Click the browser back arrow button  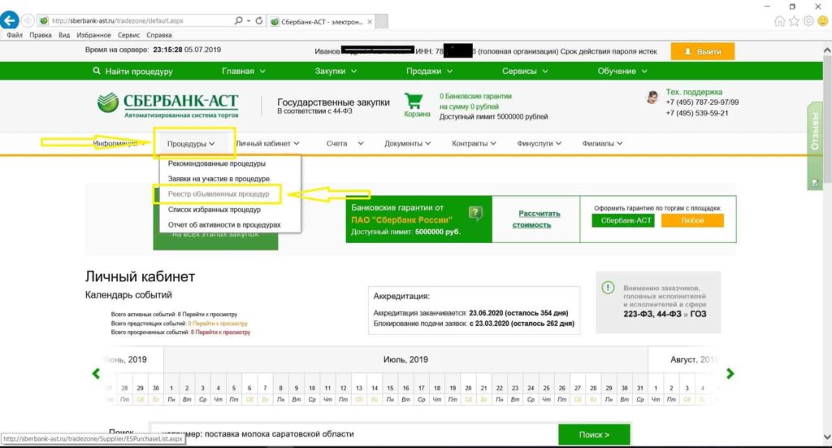coord(10,20)
